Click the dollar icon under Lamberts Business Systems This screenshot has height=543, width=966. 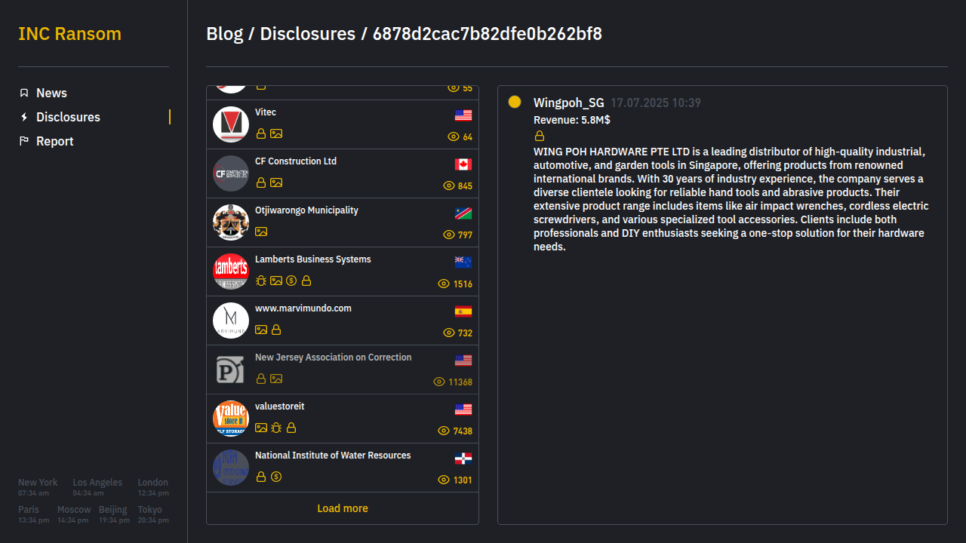tap(291, 281)
